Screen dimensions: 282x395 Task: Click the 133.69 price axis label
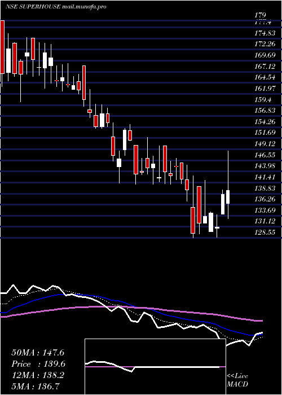point(266,210)
